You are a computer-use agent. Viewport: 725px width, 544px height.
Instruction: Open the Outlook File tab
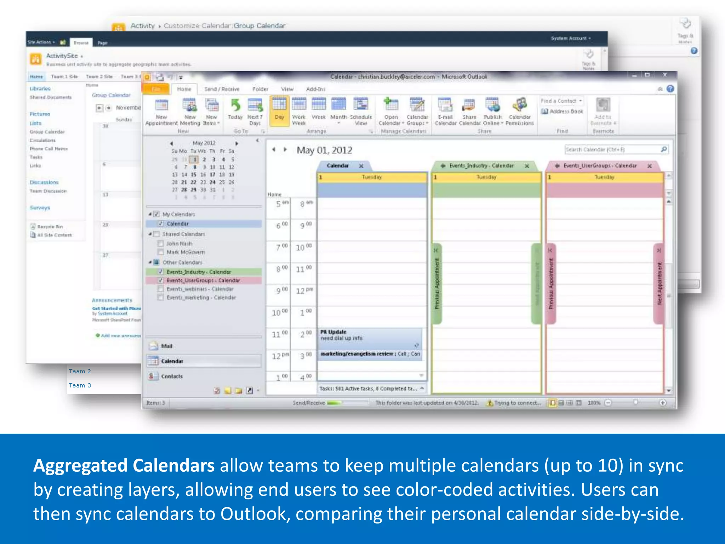156,89
